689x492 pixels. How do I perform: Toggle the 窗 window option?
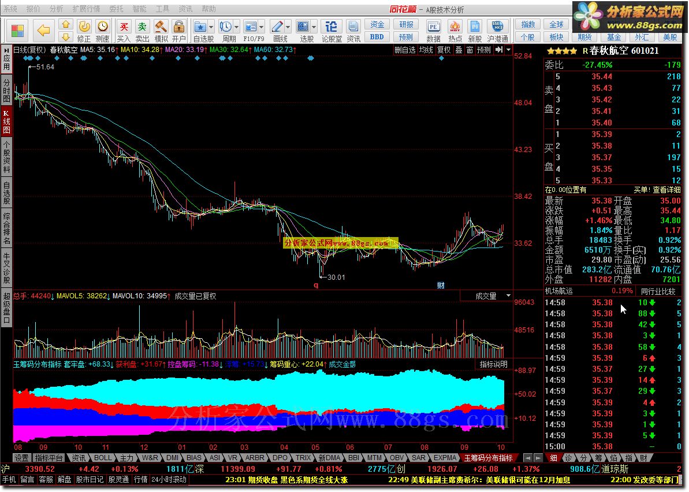click(x=470, y=50)
